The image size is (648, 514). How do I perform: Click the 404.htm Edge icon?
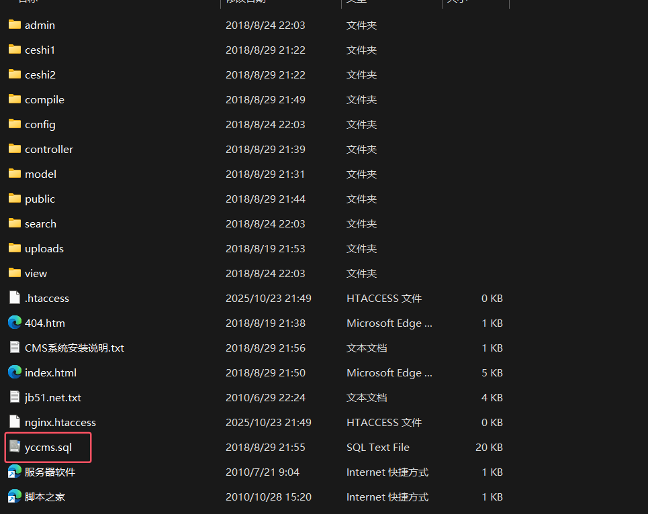coord(15,323)
